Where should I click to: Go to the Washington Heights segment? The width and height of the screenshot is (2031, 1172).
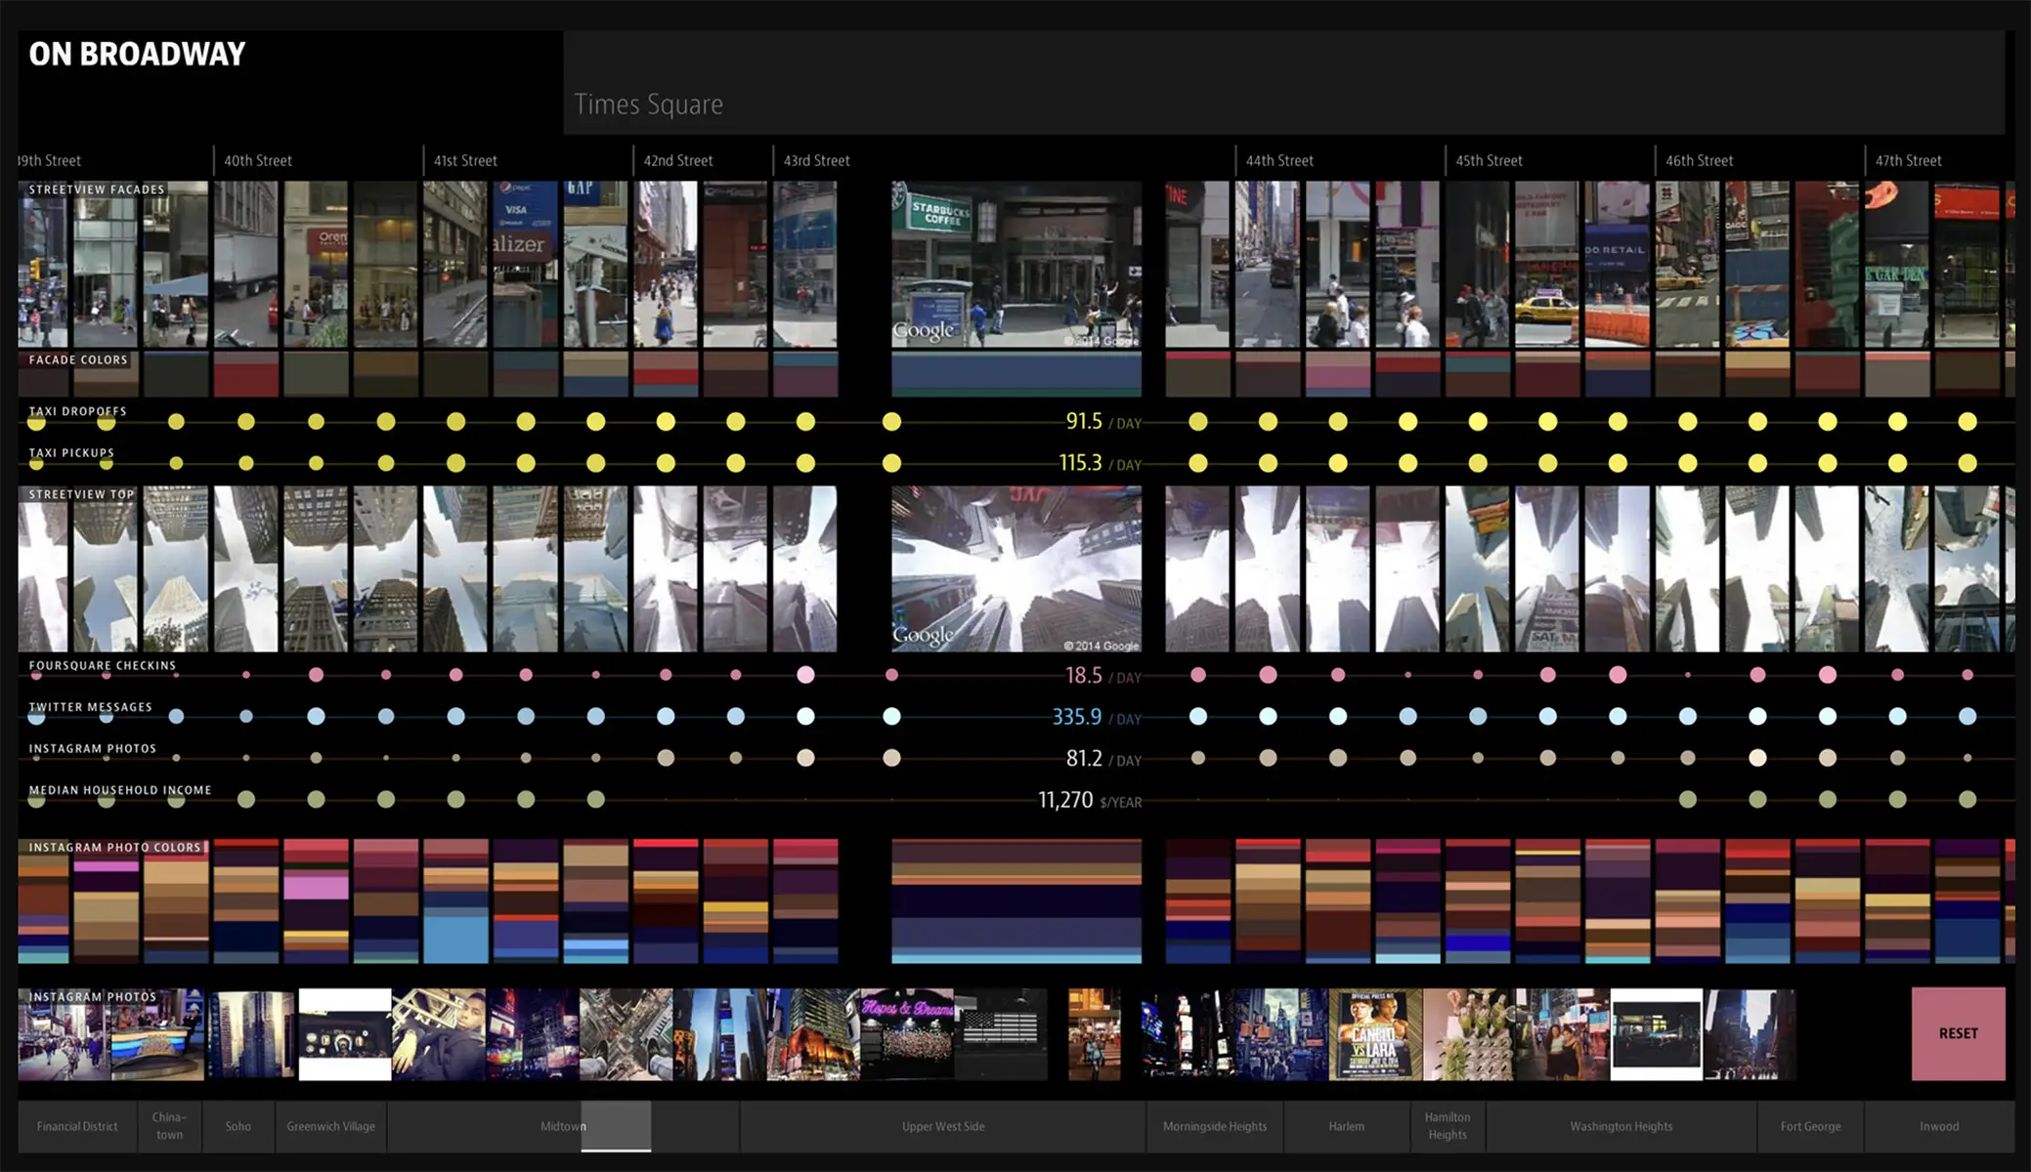1620,1126
